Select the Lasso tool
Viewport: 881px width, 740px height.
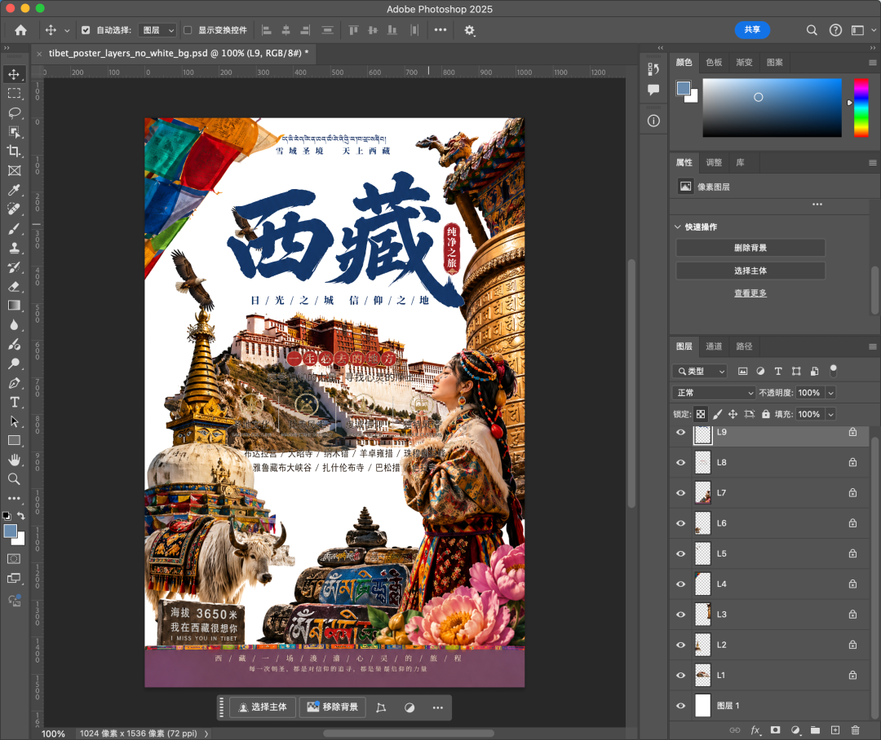(x=14, y=112)
